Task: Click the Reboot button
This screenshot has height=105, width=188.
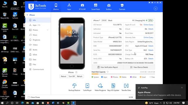Action: tap(63, 76)
